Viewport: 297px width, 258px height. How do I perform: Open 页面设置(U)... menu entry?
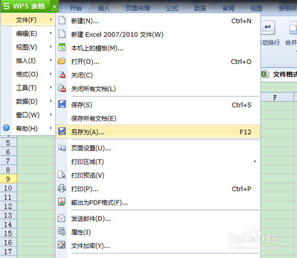(158, 148)
